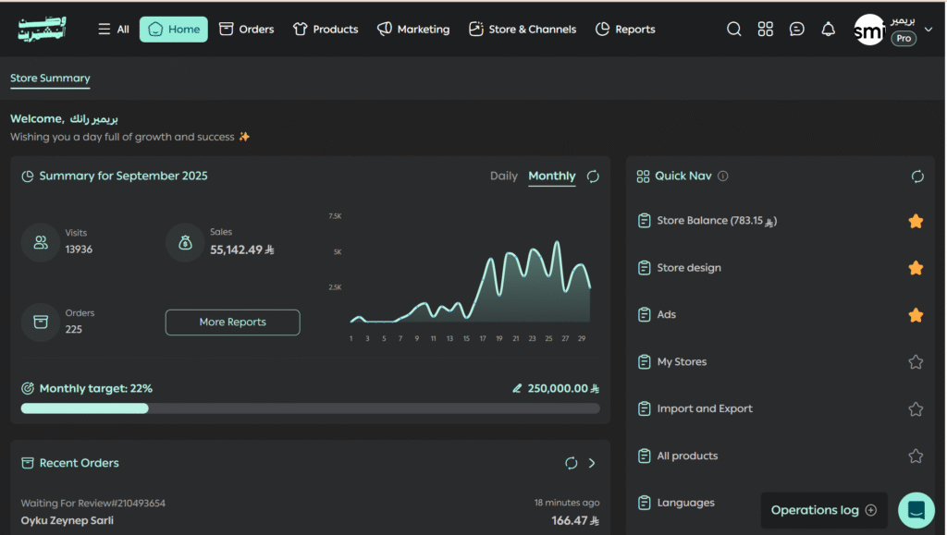Refresh the Recent Orders list
Image resolution: width=947 pixels, height=535 pixels.
point(571,463)
